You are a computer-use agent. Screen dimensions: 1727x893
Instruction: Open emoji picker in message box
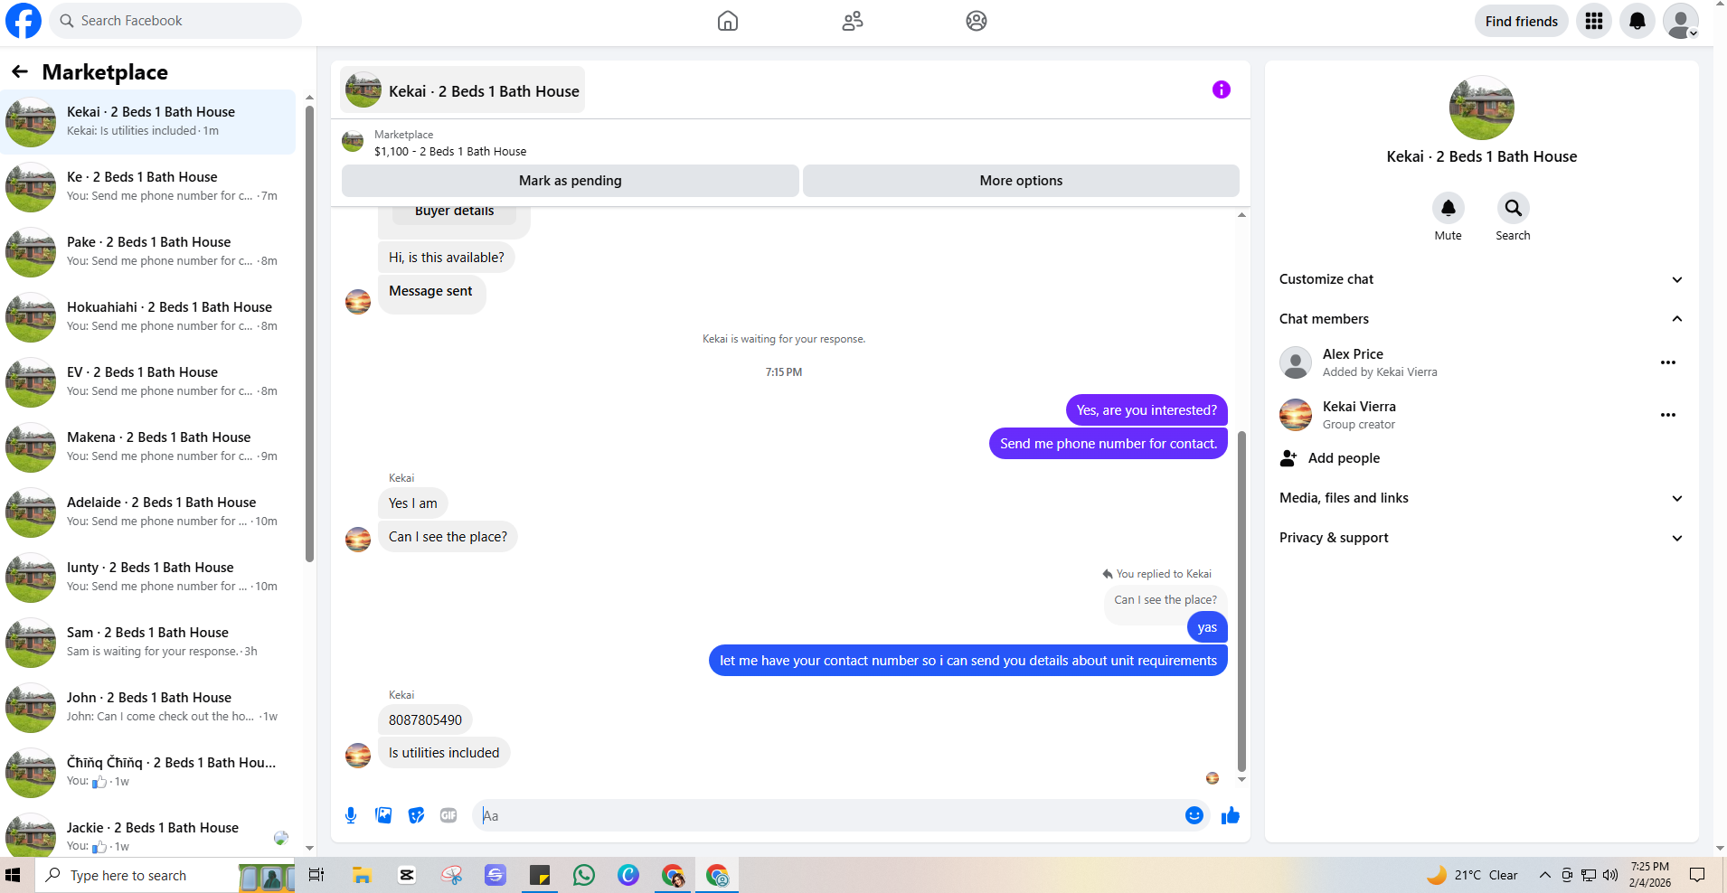pos(1194,815)
